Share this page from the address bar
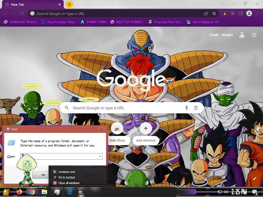The width and height of the screenshot is (263, 197). (206, 14)
